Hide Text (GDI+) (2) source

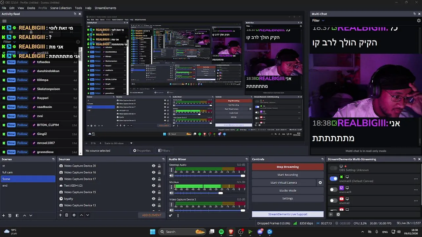(154, 186)
